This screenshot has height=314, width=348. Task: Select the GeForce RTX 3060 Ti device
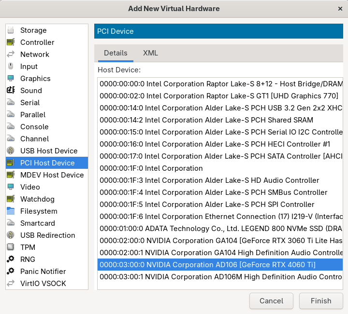point(220,241)
